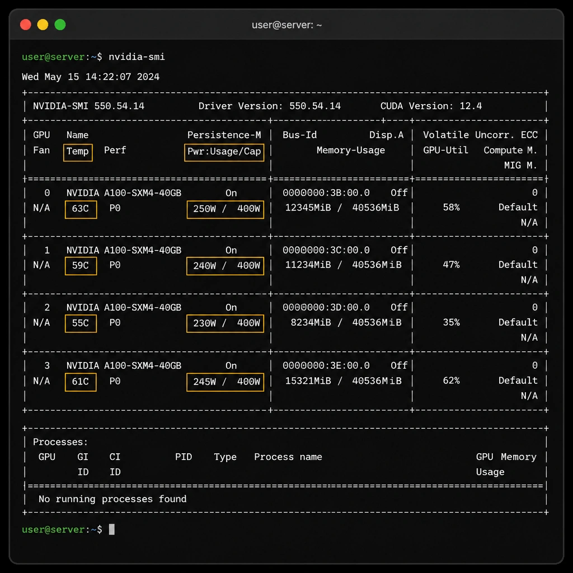
Task: Click the 230W / 400W power value
Action: coord(225,324)
